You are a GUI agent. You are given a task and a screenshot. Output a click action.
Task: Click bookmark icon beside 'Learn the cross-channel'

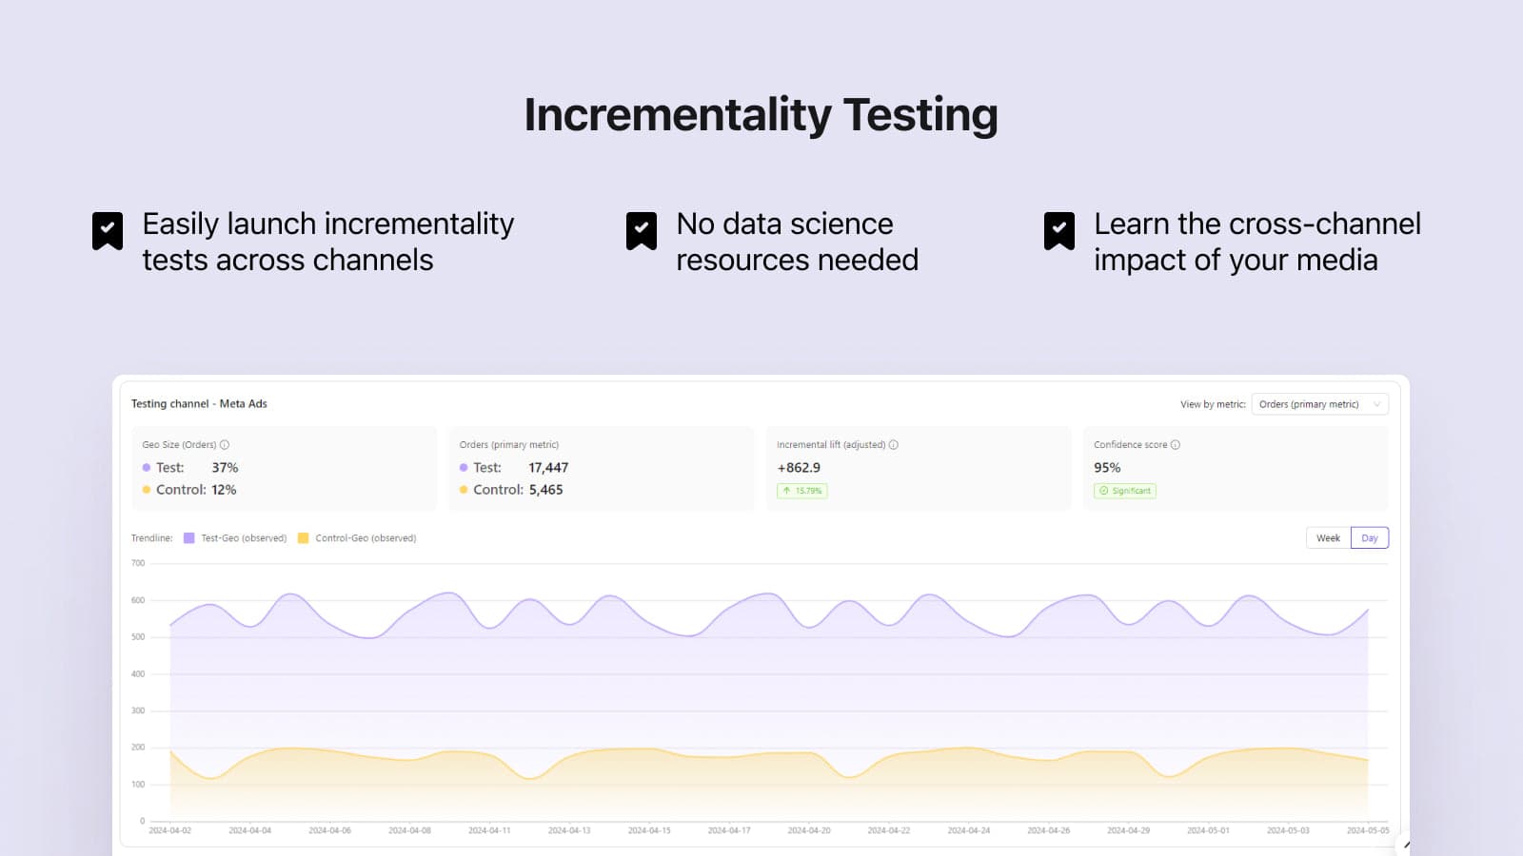(x=1059, y=230)
